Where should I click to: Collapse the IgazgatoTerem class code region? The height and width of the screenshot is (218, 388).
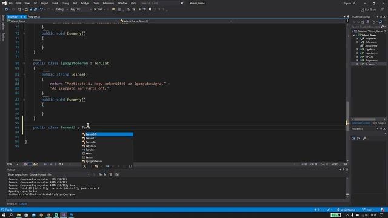coord(24,63)
